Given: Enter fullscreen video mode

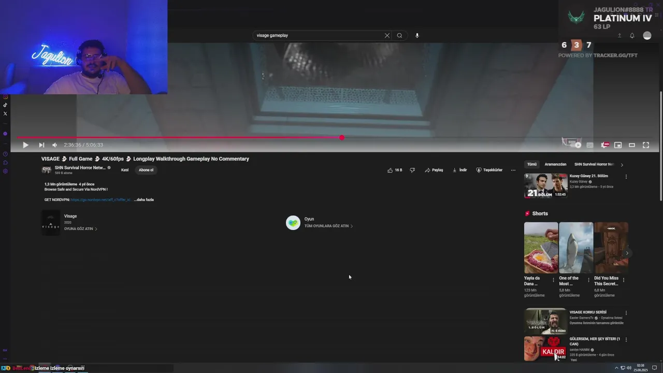Looking at the screenshot, I should 646,145.
